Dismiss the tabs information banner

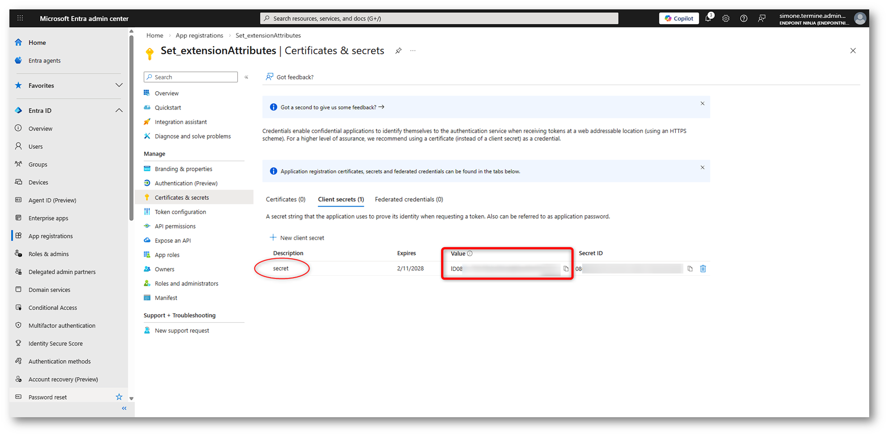coord(703,168)
